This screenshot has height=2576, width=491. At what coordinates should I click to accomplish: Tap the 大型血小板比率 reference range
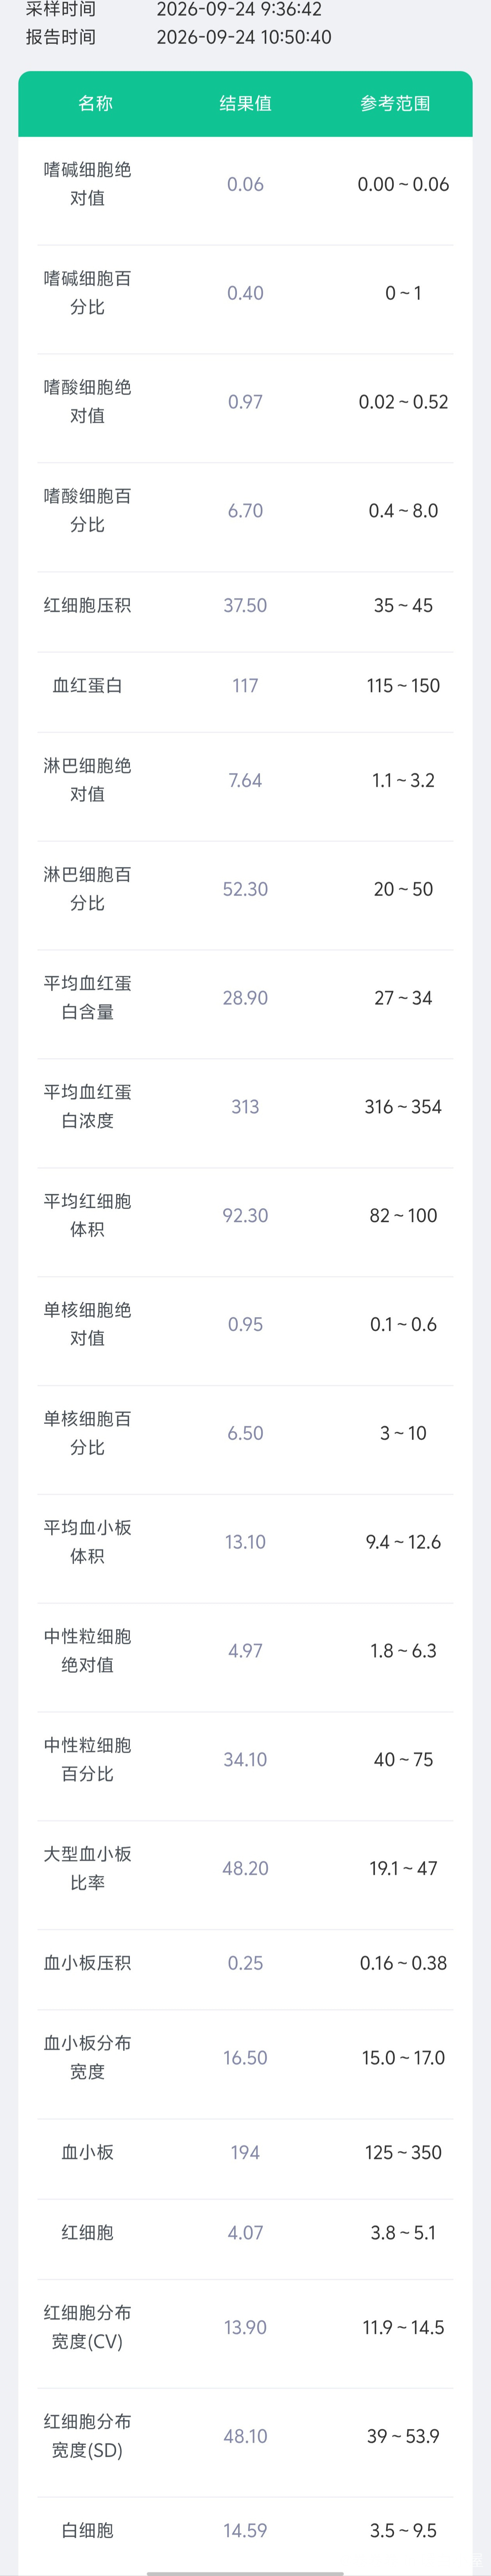coord(403,1868)
